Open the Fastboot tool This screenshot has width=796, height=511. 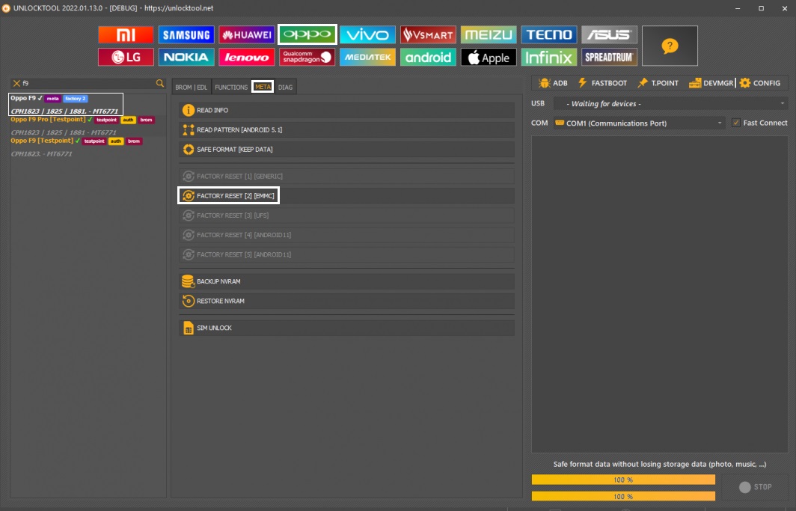(x=602, y=83)
